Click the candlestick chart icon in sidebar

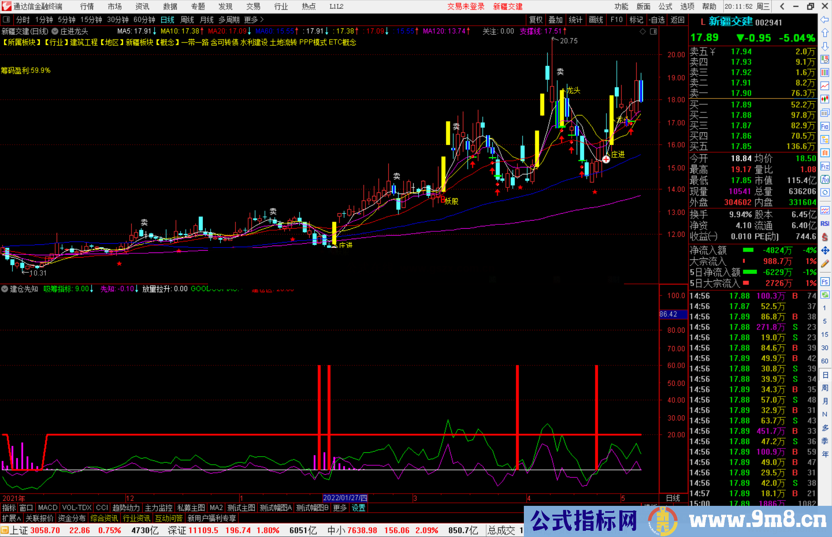pos(825,99)
